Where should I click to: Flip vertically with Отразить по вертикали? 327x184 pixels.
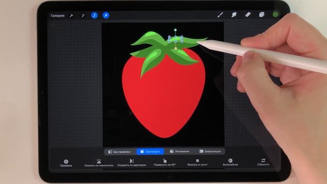132,163
